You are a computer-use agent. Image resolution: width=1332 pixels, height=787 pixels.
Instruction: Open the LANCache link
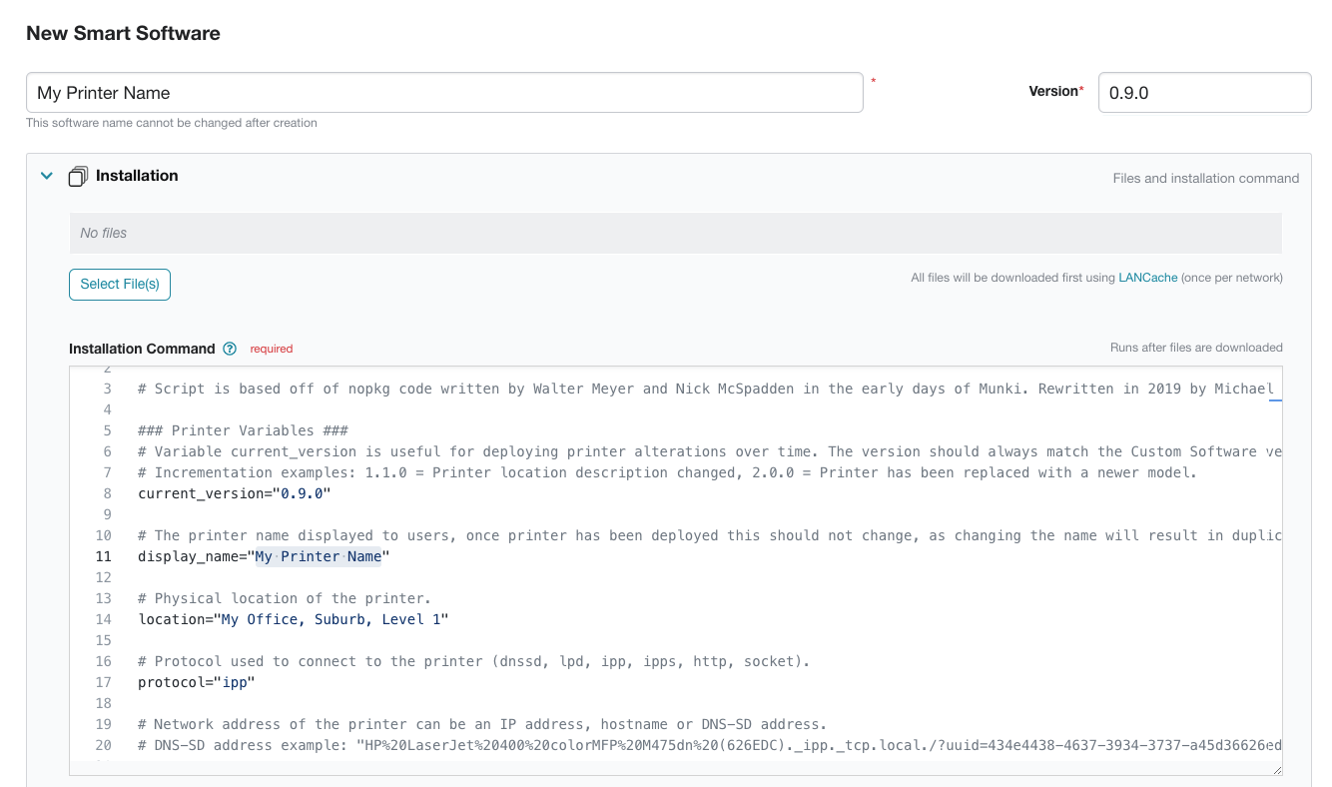(1147, 278)
